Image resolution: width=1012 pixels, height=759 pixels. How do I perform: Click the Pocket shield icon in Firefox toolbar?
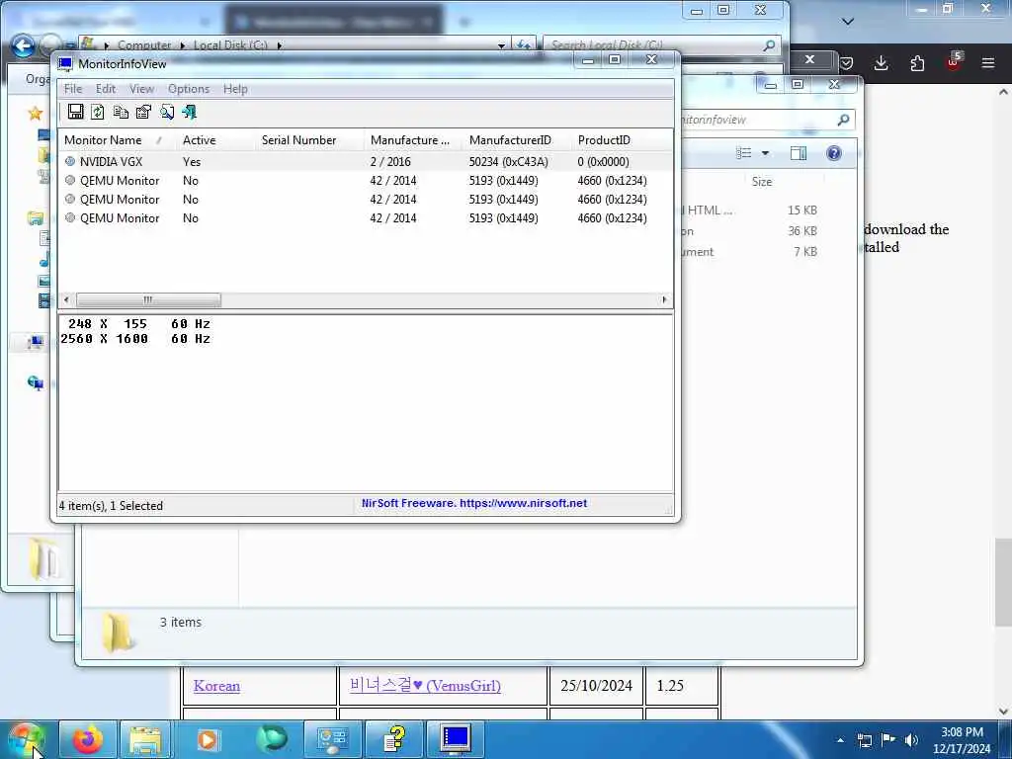click(x=846, y=63)
